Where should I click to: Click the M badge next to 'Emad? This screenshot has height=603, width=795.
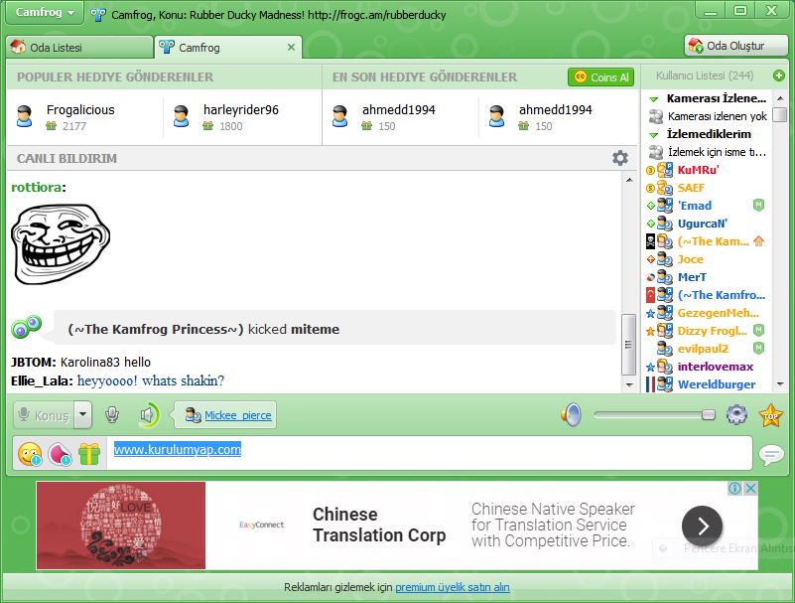tap(758, 205)
